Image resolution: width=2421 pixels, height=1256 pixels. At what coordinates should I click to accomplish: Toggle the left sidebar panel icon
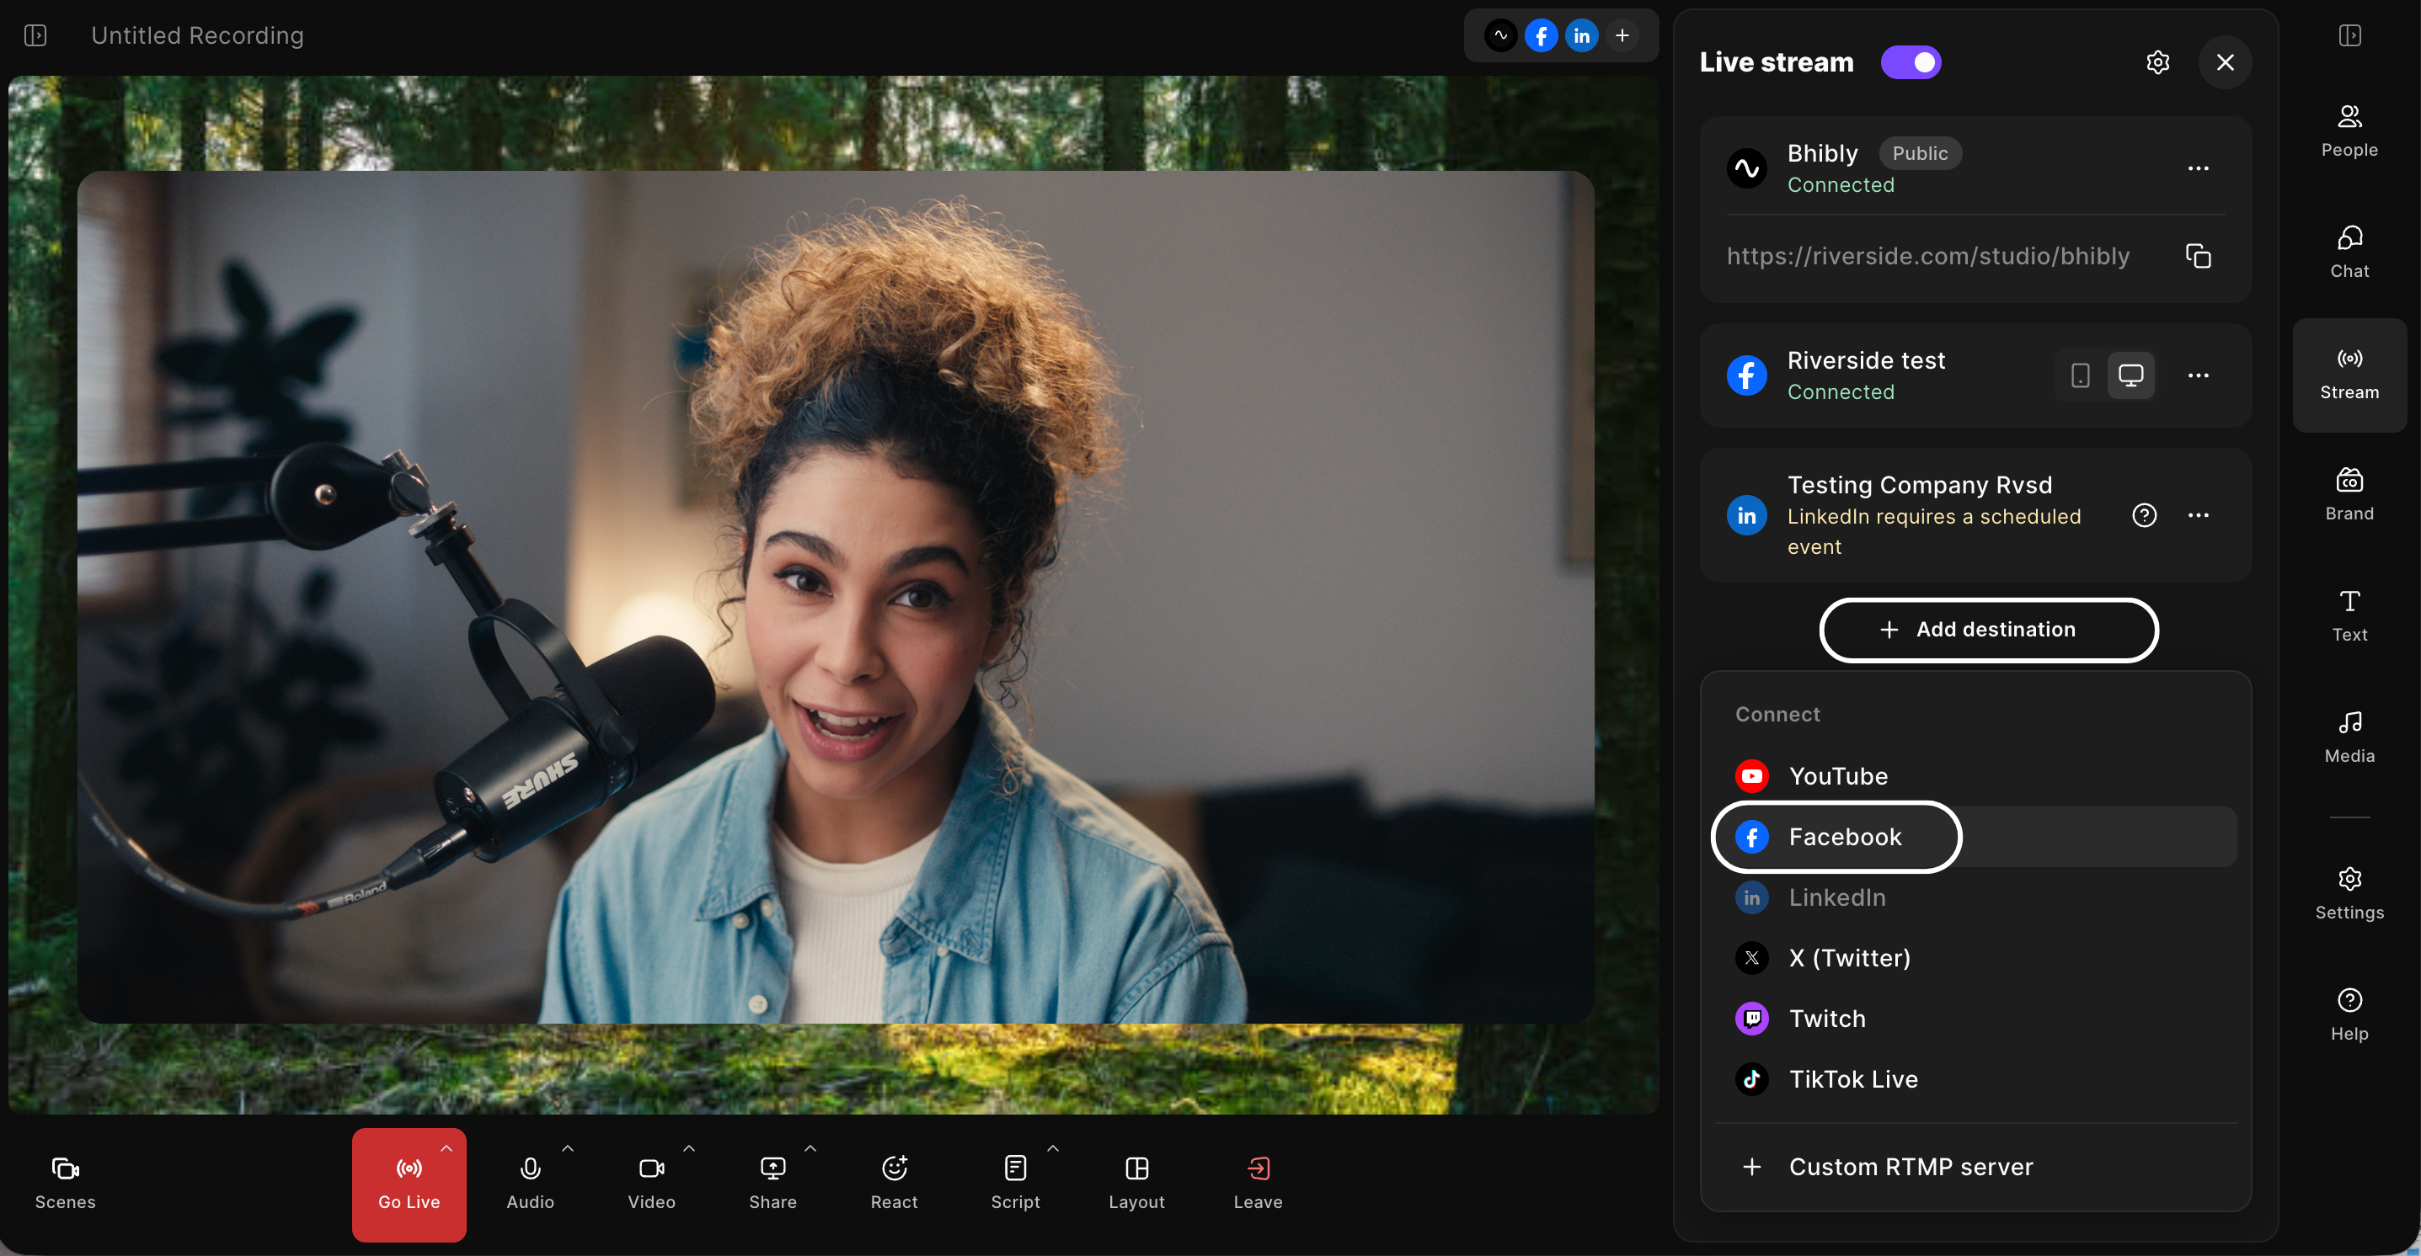(x=35, y=35)
